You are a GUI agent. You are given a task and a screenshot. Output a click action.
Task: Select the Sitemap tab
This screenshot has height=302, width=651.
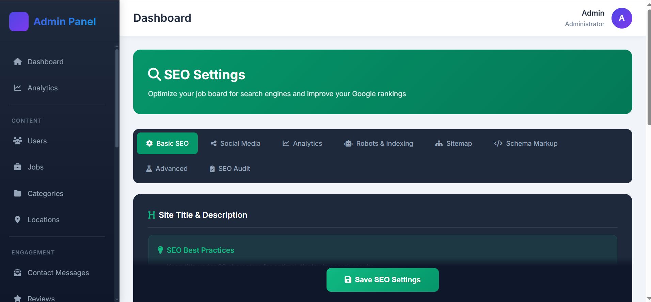tap(453, 143)
